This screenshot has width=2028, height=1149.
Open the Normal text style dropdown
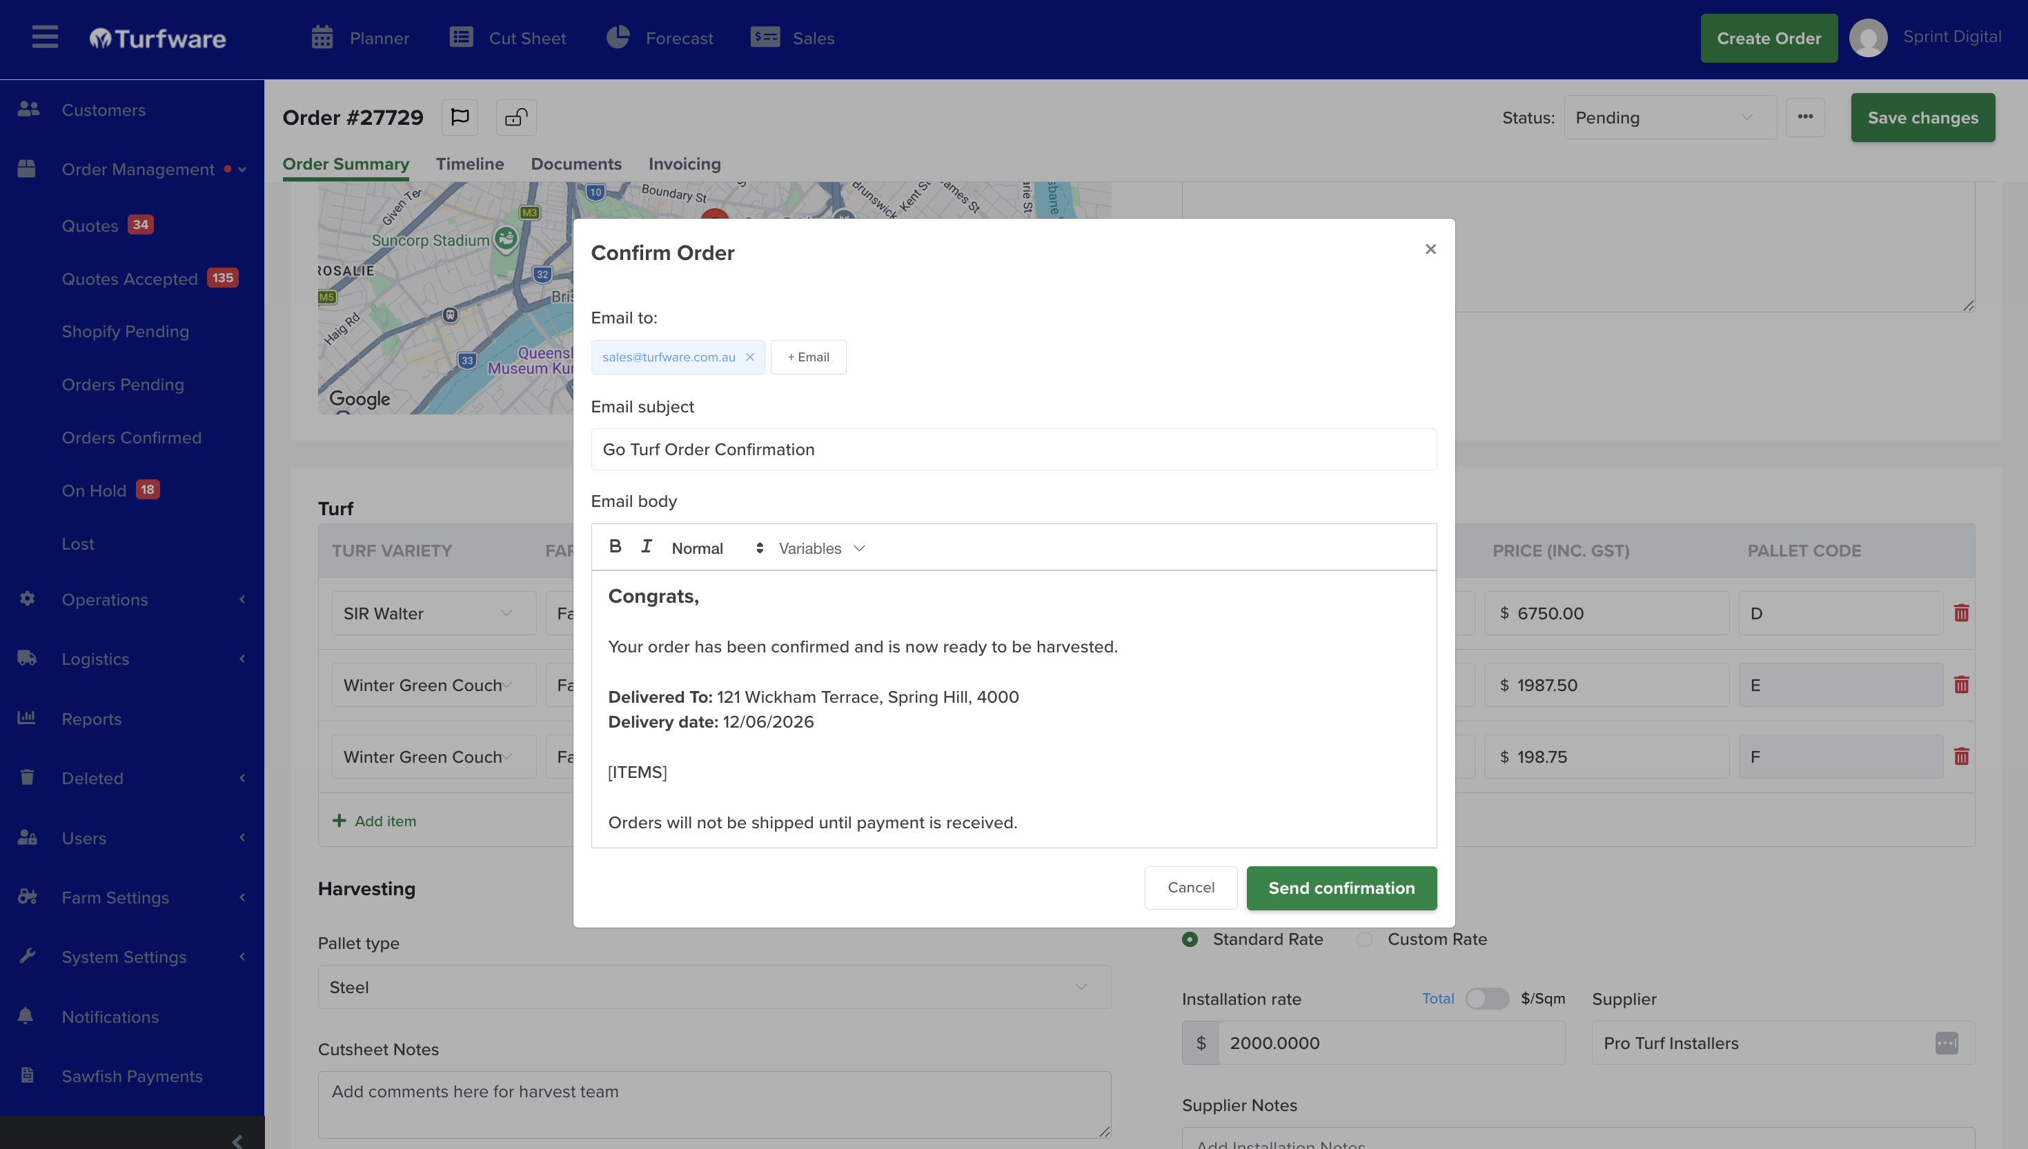click(717, 548)
